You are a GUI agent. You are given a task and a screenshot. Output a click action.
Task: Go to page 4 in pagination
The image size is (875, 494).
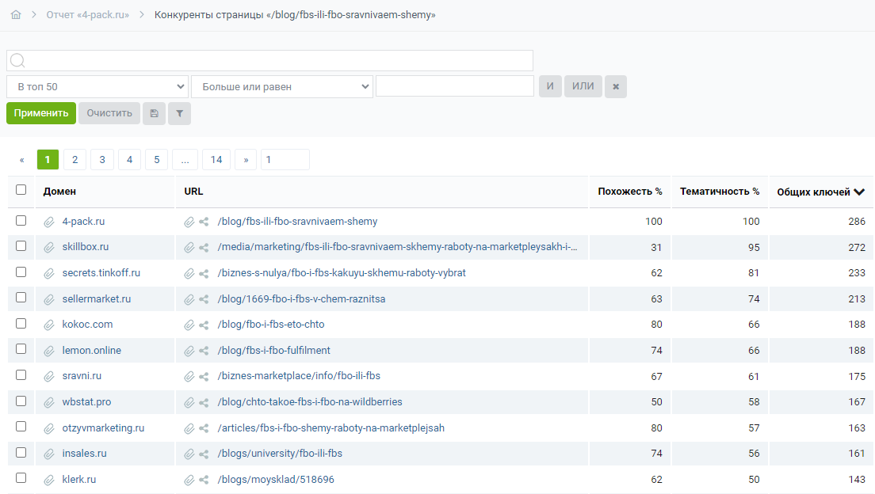pos(129,159)
